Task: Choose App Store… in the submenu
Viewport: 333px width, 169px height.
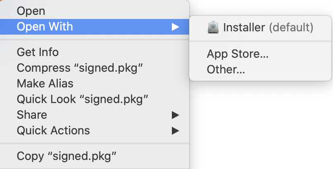Action: 238,54
